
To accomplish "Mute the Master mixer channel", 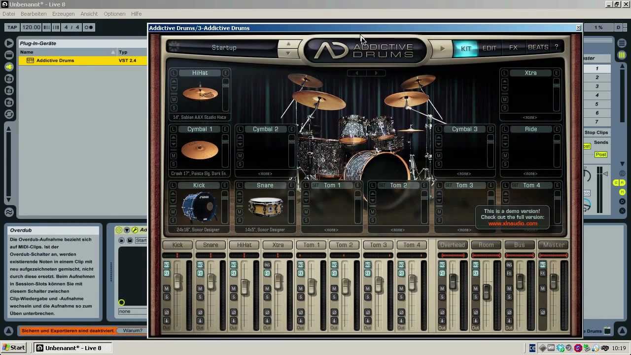I will [543, 288].
